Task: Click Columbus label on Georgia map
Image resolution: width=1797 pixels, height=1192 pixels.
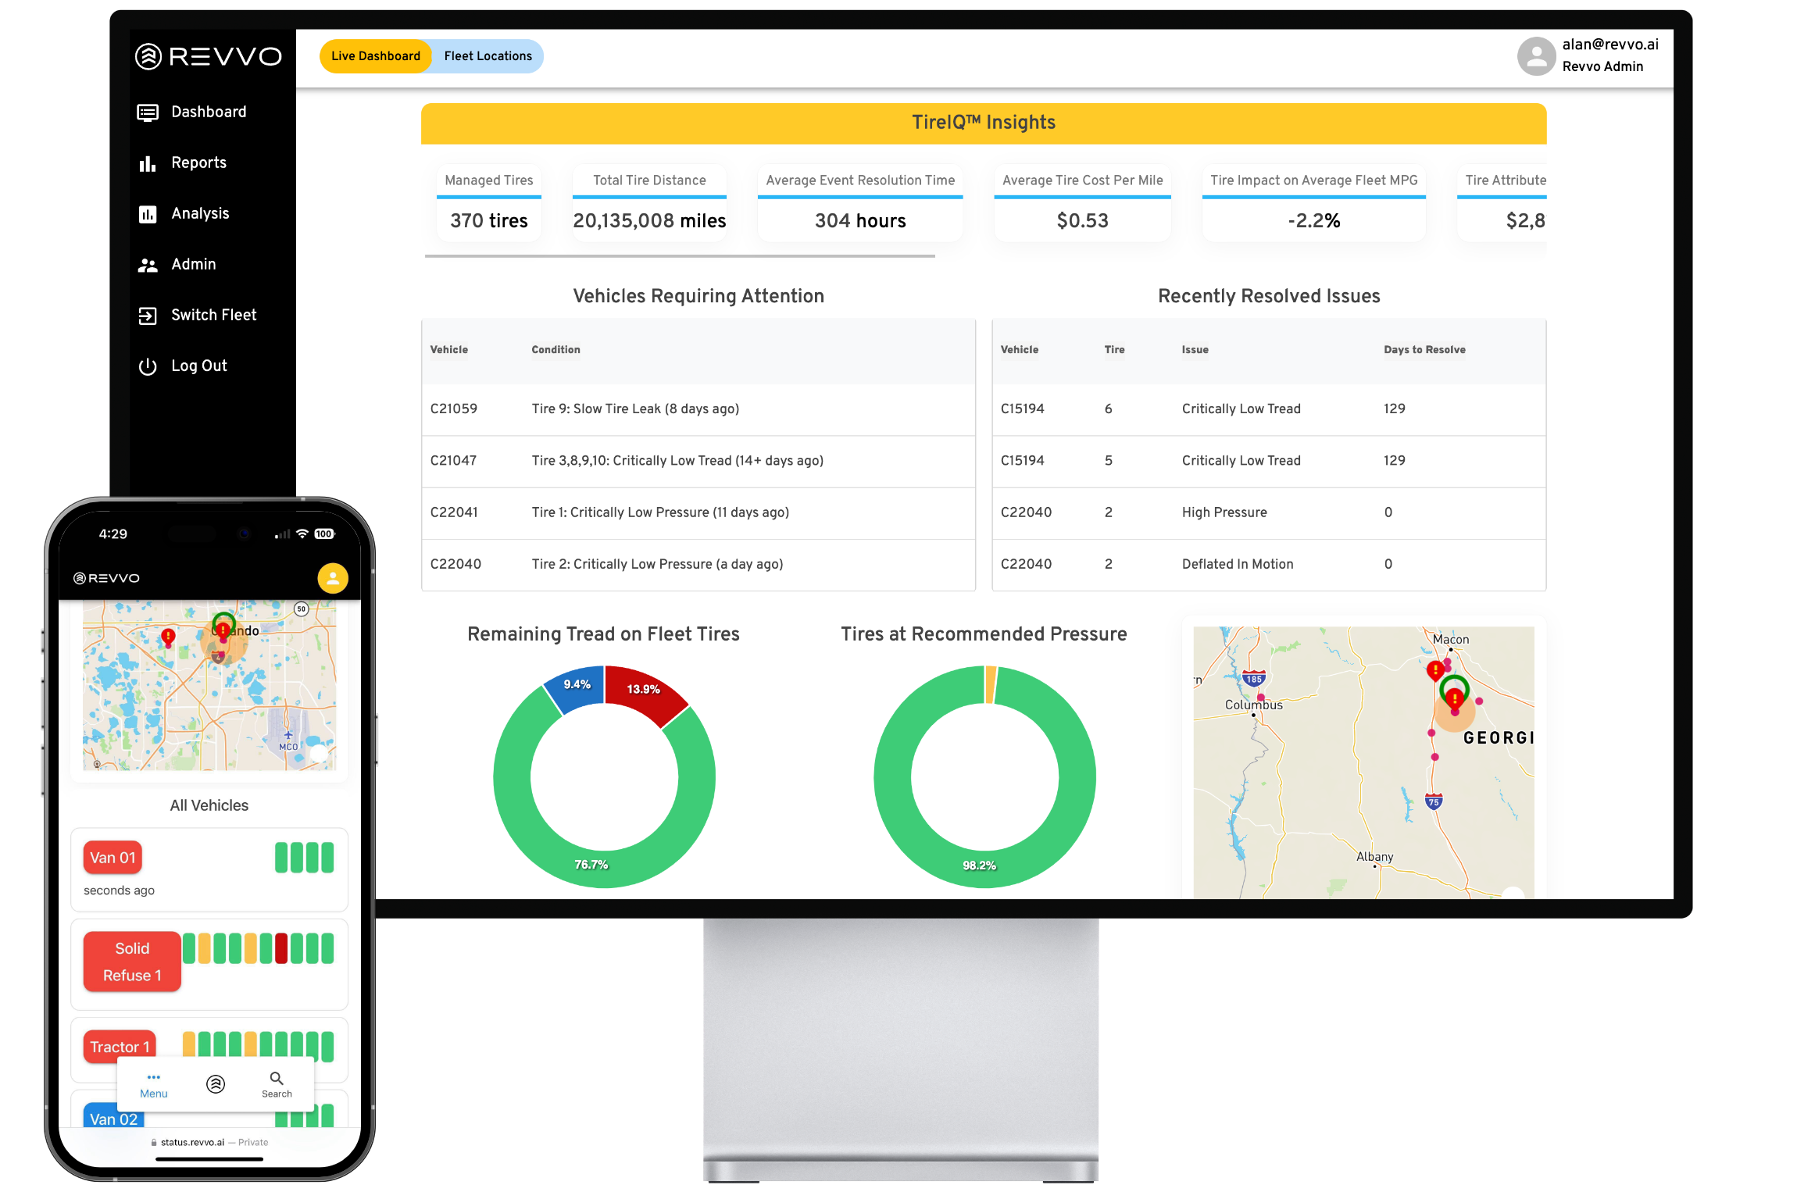Action: [x=1253, y=705]
